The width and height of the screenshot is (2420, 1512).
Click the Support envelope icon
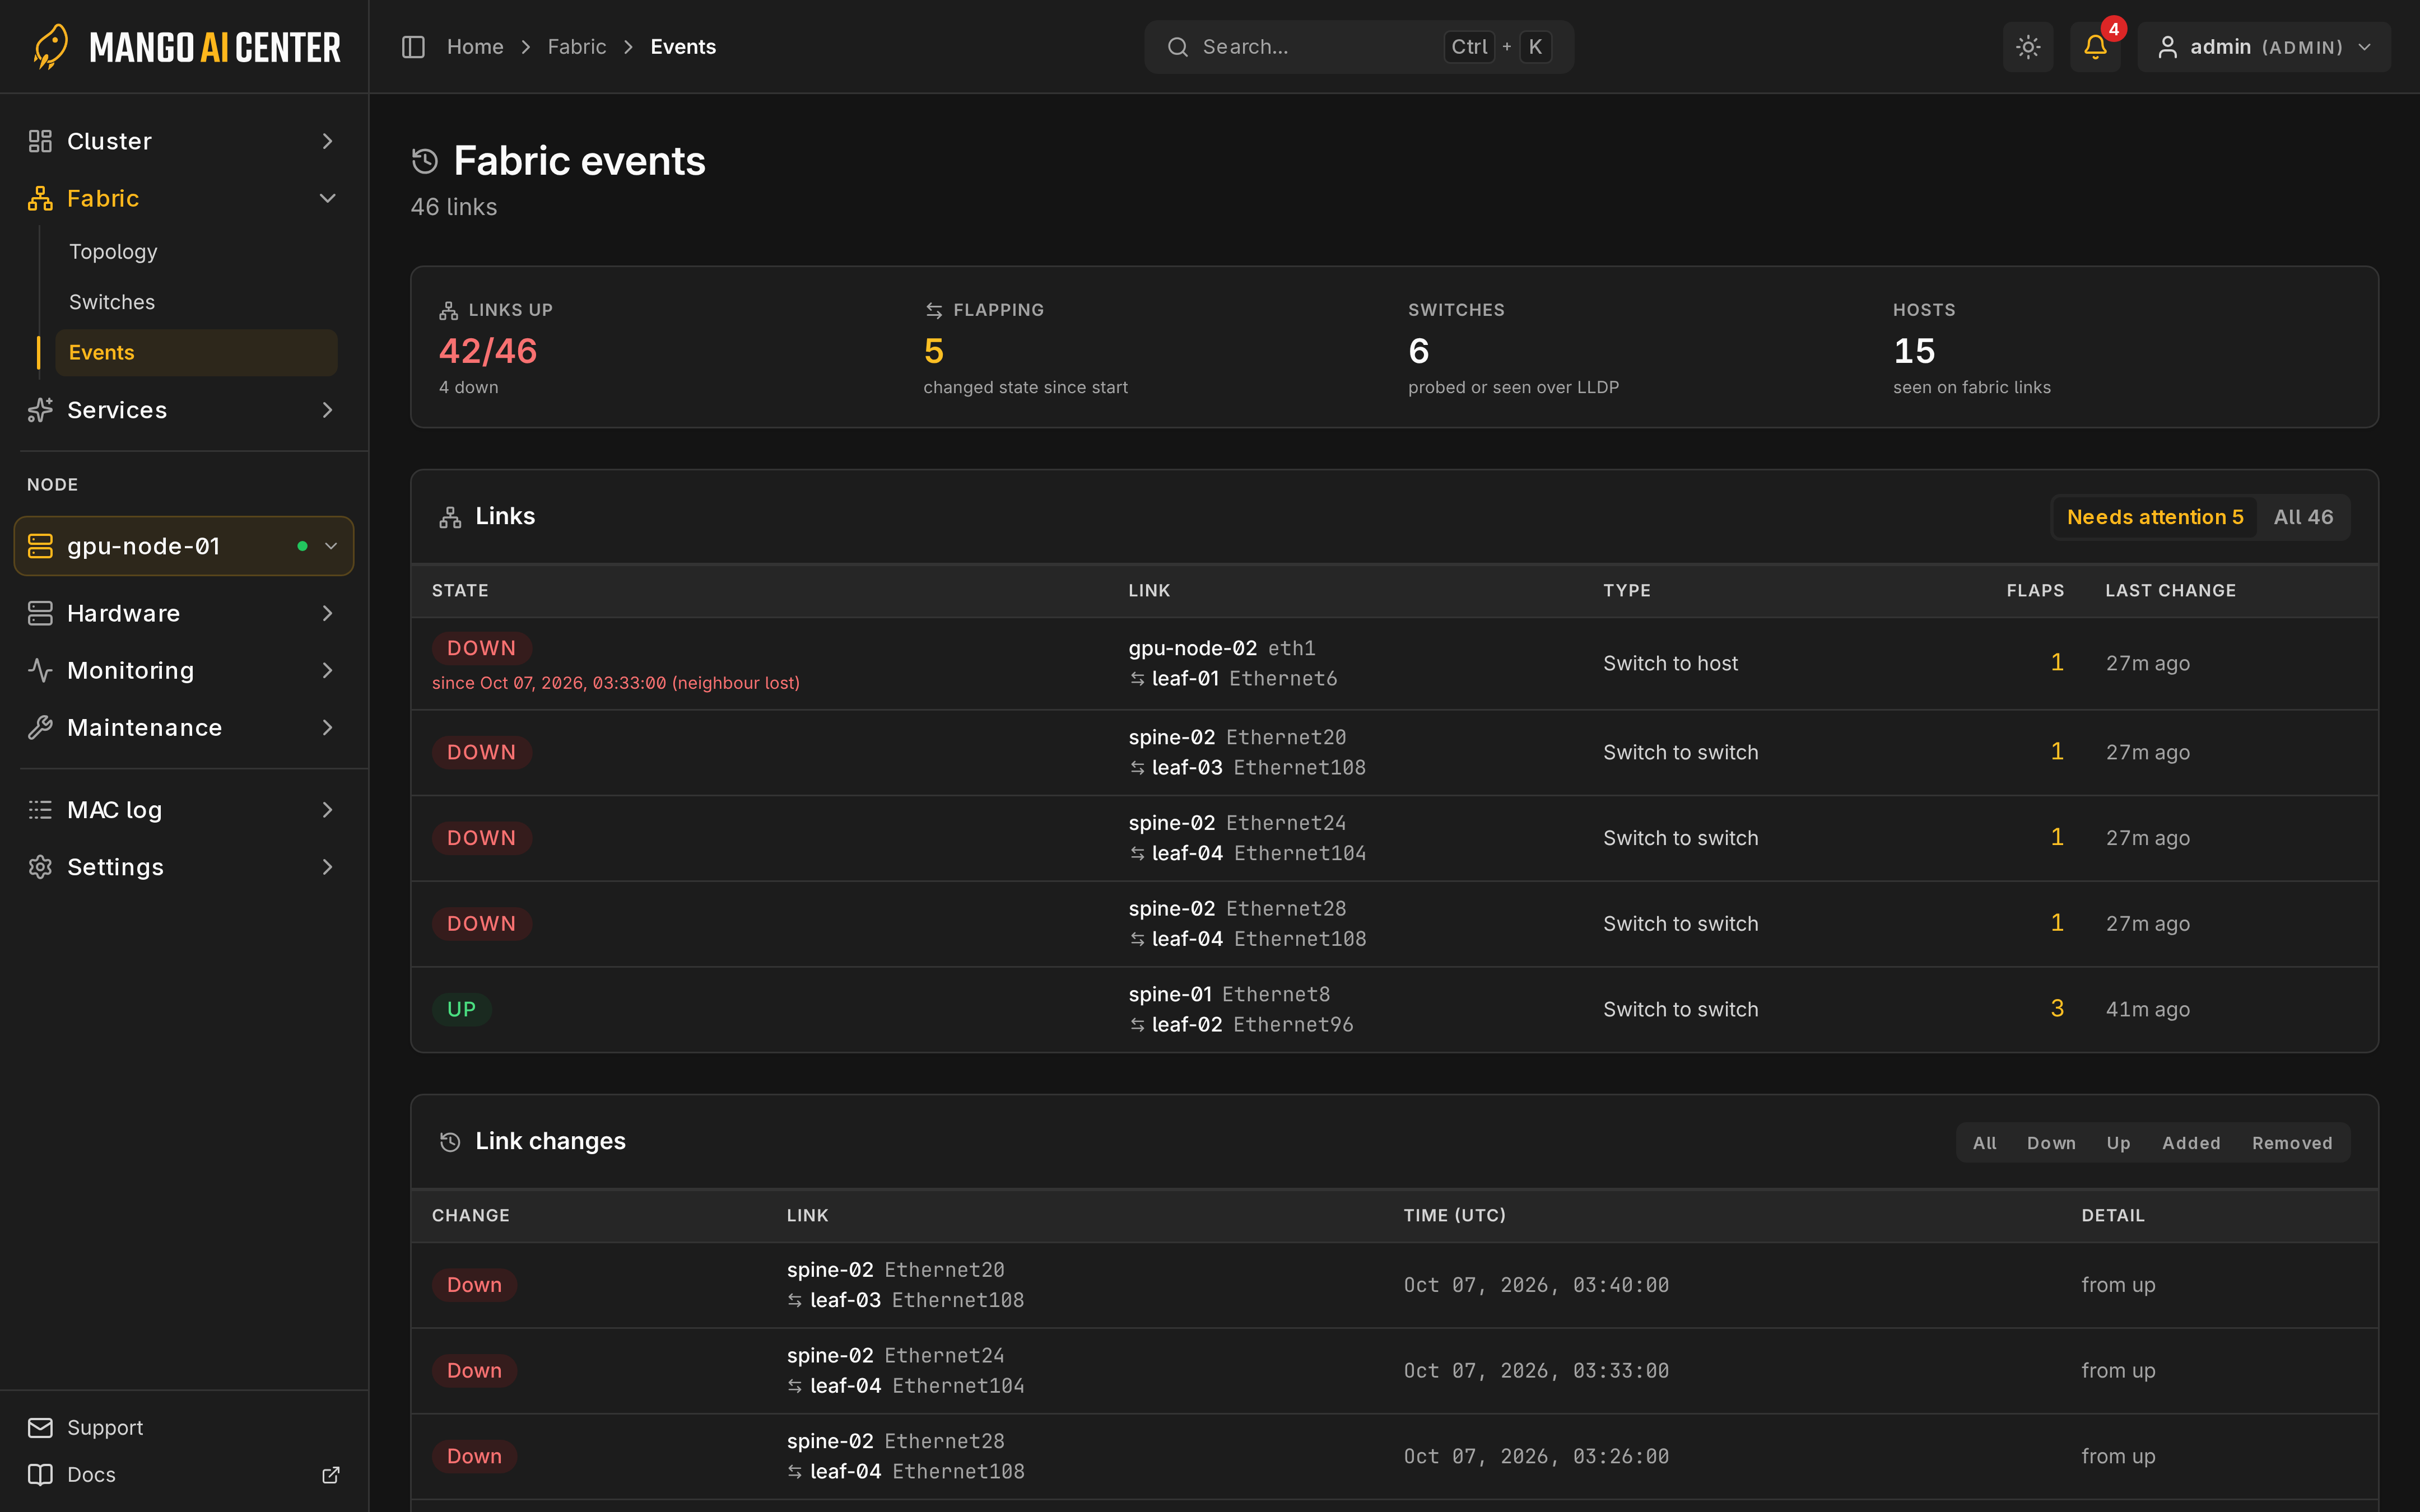[40, 1428]
